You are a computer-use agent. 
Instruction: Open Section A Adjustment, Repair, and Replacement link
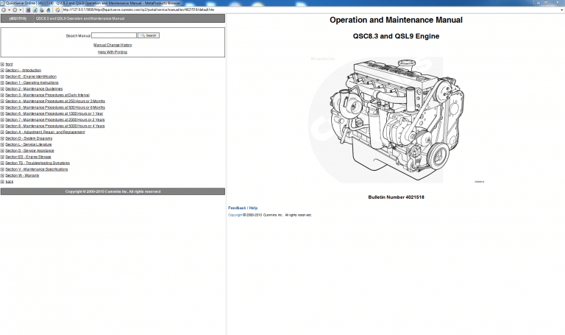(x=45, y=132)
